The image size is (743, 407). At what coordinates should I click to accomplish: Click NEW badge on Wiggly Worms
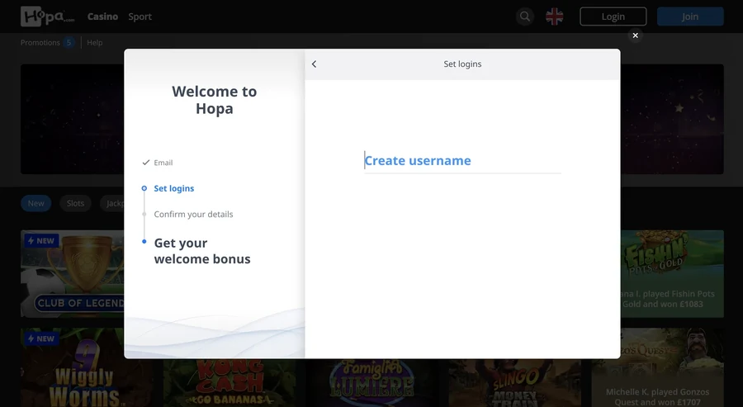[41, 338]
